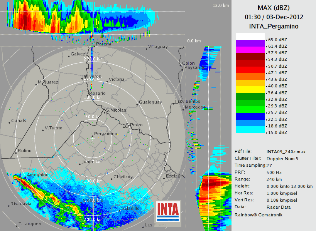Click the red echo in right side cross-section
The image size is (316, 231).
(215, 184)
